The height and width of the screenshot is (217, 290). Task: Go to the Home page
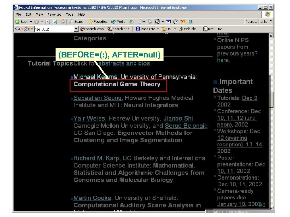pos(62,22)
